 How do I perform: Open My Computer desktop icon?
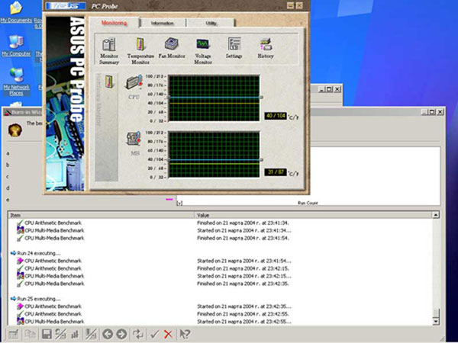pos(16,46)
